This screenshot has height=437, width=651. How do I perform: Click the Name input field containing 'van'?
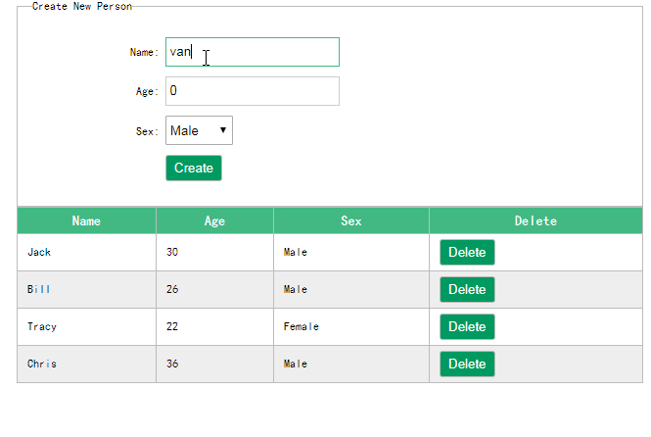(253, 52)
